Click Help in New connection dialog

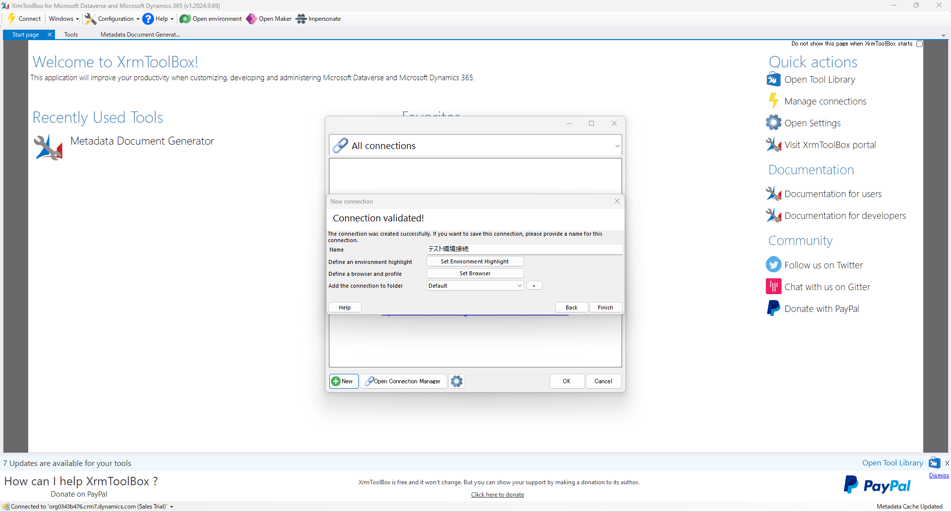pyautogui.click(x=345, y=307)
